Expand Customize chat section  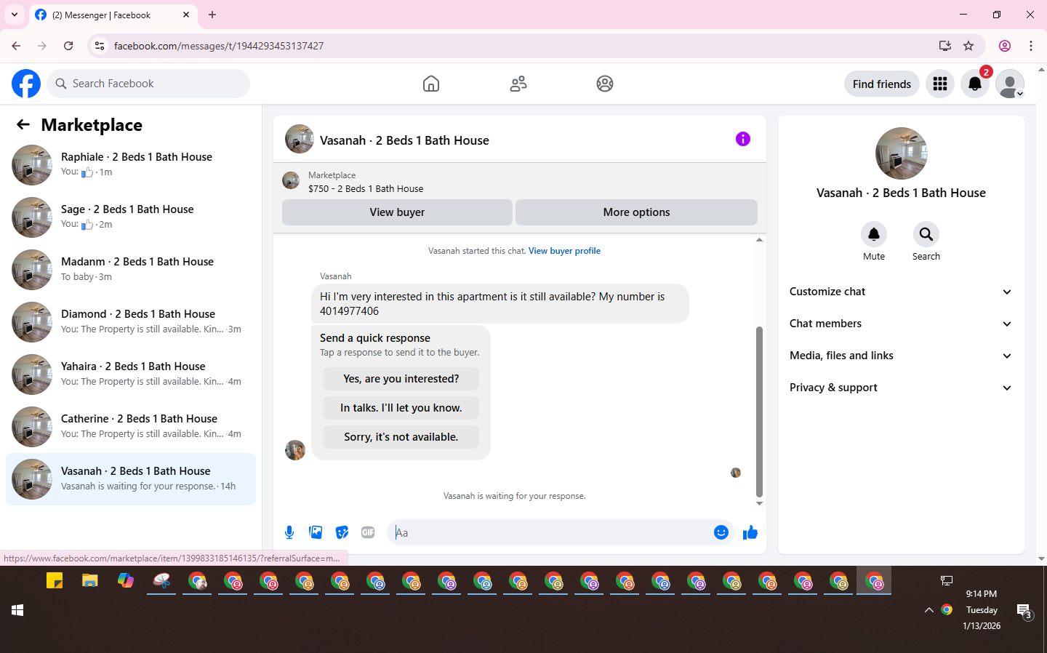click(x=901, y=292)
